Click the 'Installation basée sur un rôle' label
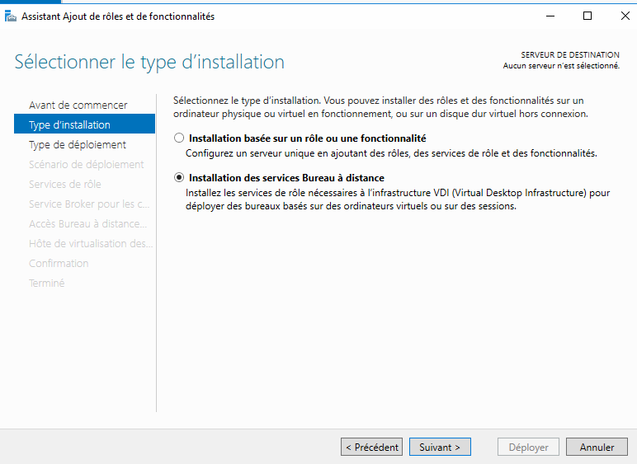Image resolution: width=637 pixels, height=464 pixels. coord(308,138)
